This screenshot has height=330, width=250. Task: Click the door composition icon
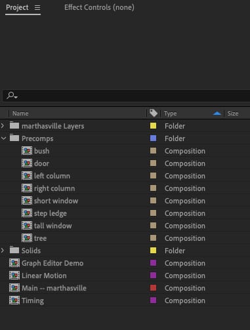(x=27, y=163)
